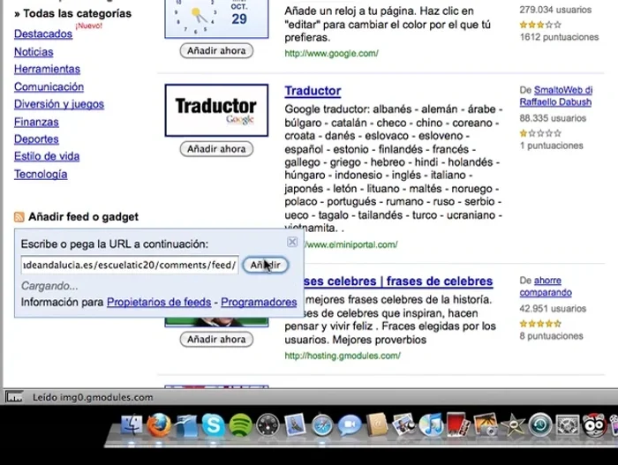Close the add feed URL popup
The image size is (618, 465).
292,242
